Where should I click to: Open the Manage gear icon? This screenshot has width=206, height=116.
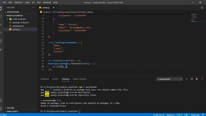click(x=1, y=108)
